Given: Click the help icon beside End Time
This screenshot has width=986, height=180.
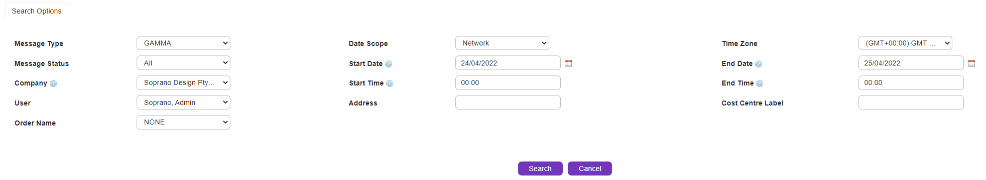Looking at the screenshot, I should (760, 83).
